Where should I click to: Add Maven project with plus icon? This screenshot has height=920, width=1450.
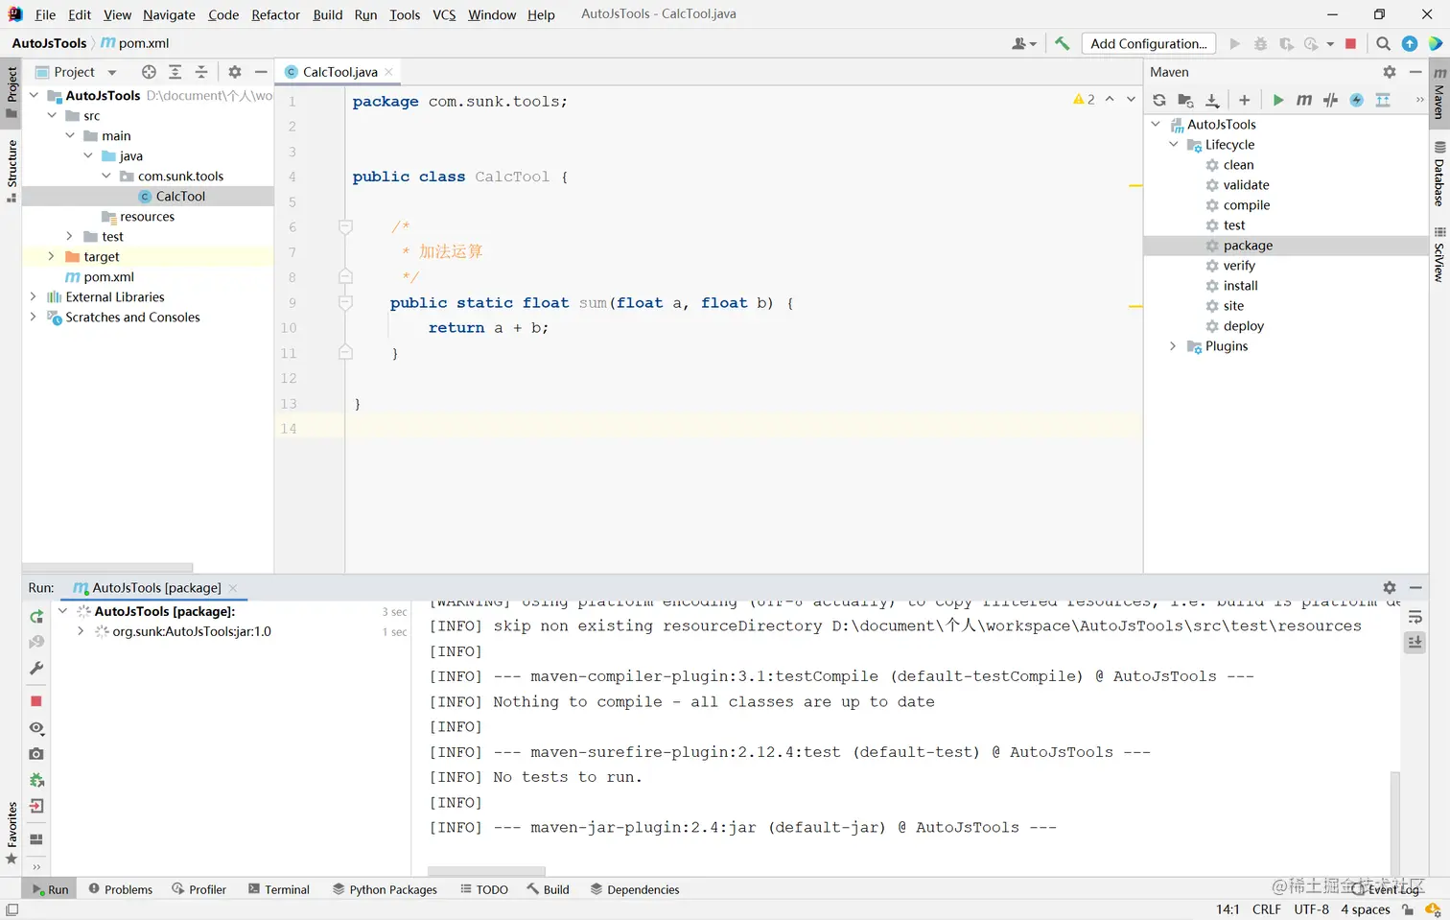1244,100
